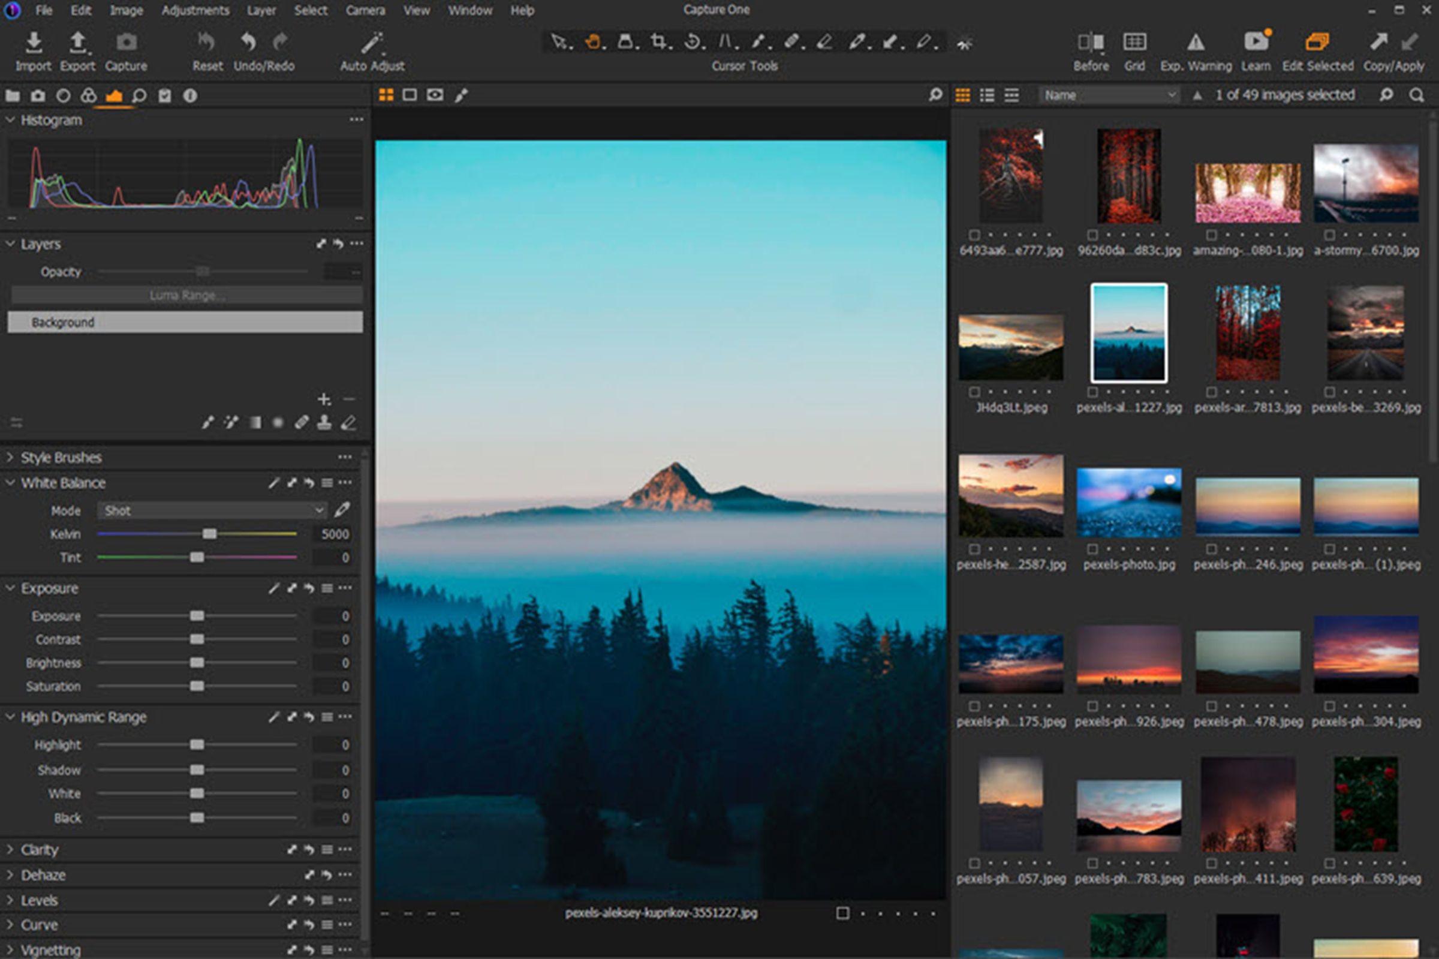This screenshot has width=1439, height=959.
Task: Expand the Dehaze panel
Action: click(10, 875)
